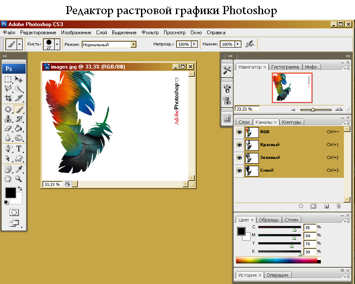Open the Режим blending mode dropdown
355x284 pixels.
coord(133,44)
